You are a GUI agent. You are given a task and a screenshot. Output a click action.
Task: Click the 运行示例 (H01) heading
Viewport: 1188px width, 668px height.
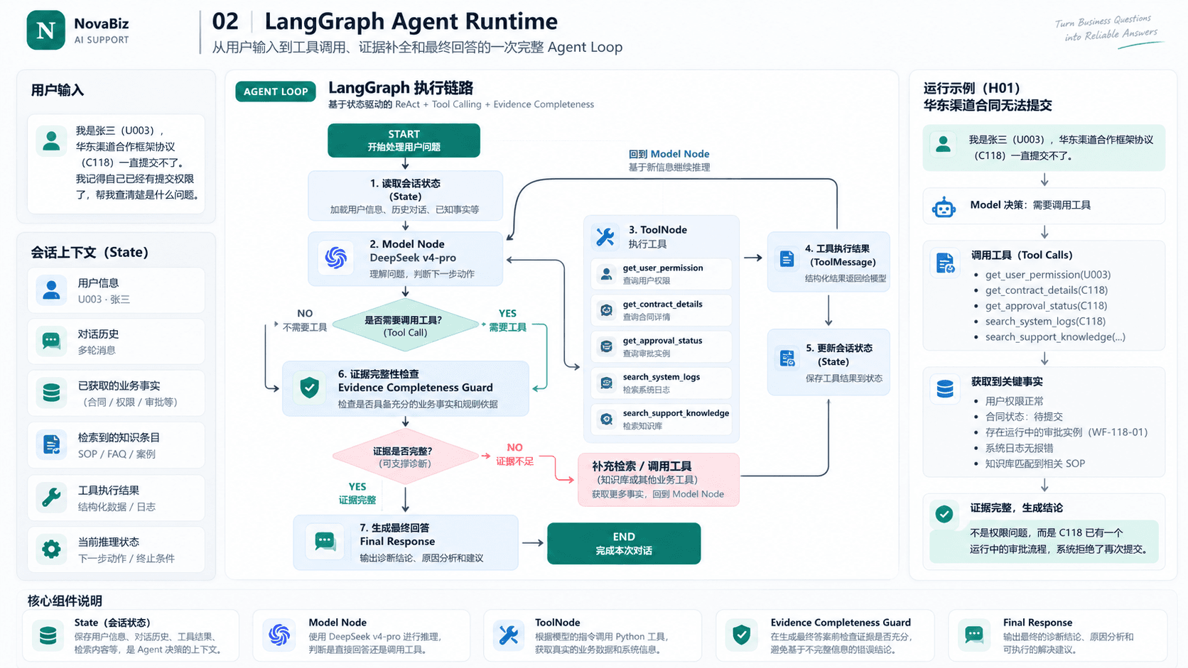click(971, 89)
